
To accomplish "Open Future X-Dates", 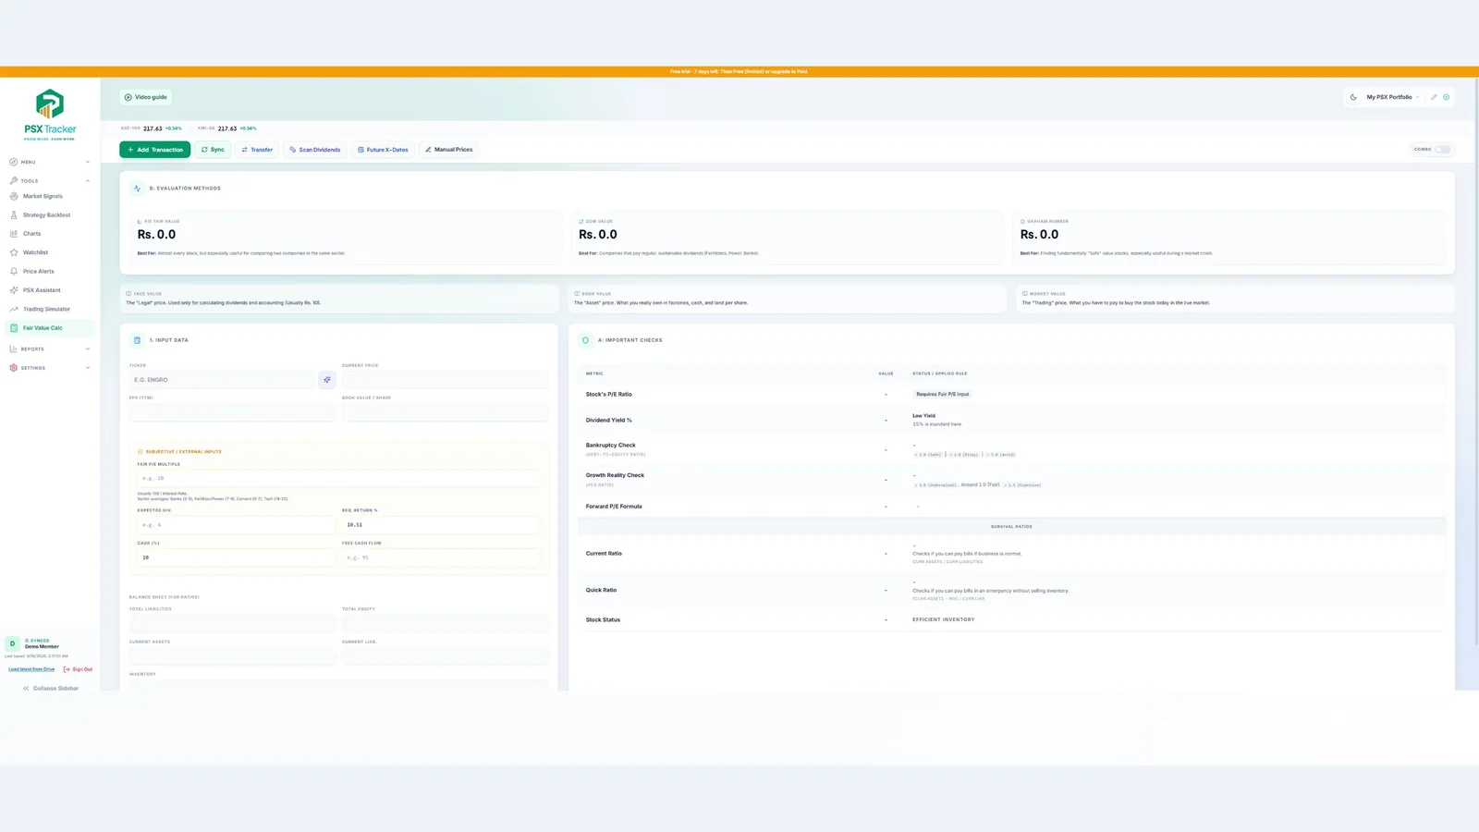I will click(383, 150).
